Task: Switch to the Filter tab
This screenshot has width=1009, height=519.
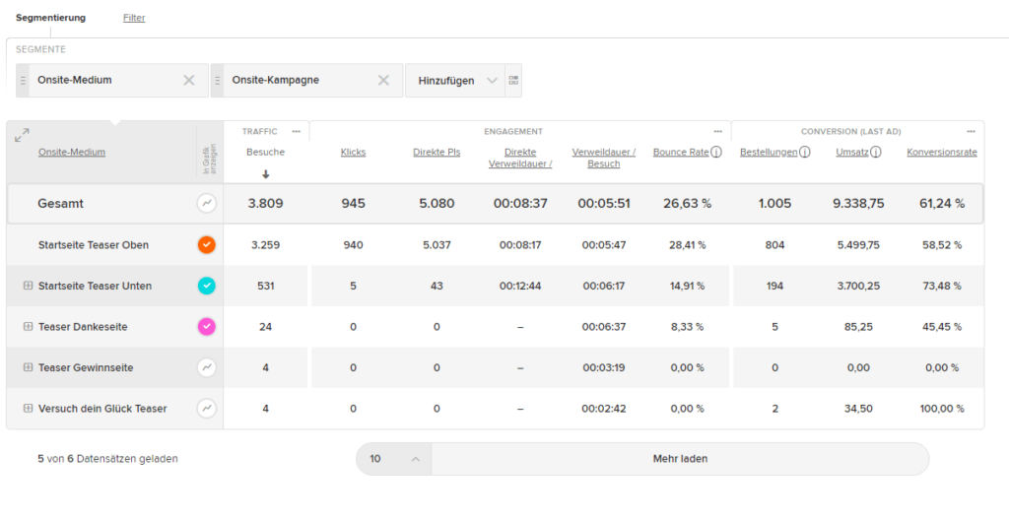Action: tap(134, 18)
